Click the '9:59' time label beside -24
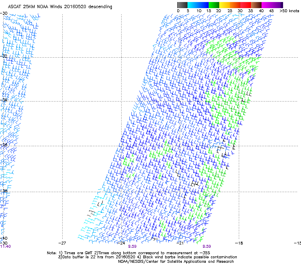 pos(133,247)
